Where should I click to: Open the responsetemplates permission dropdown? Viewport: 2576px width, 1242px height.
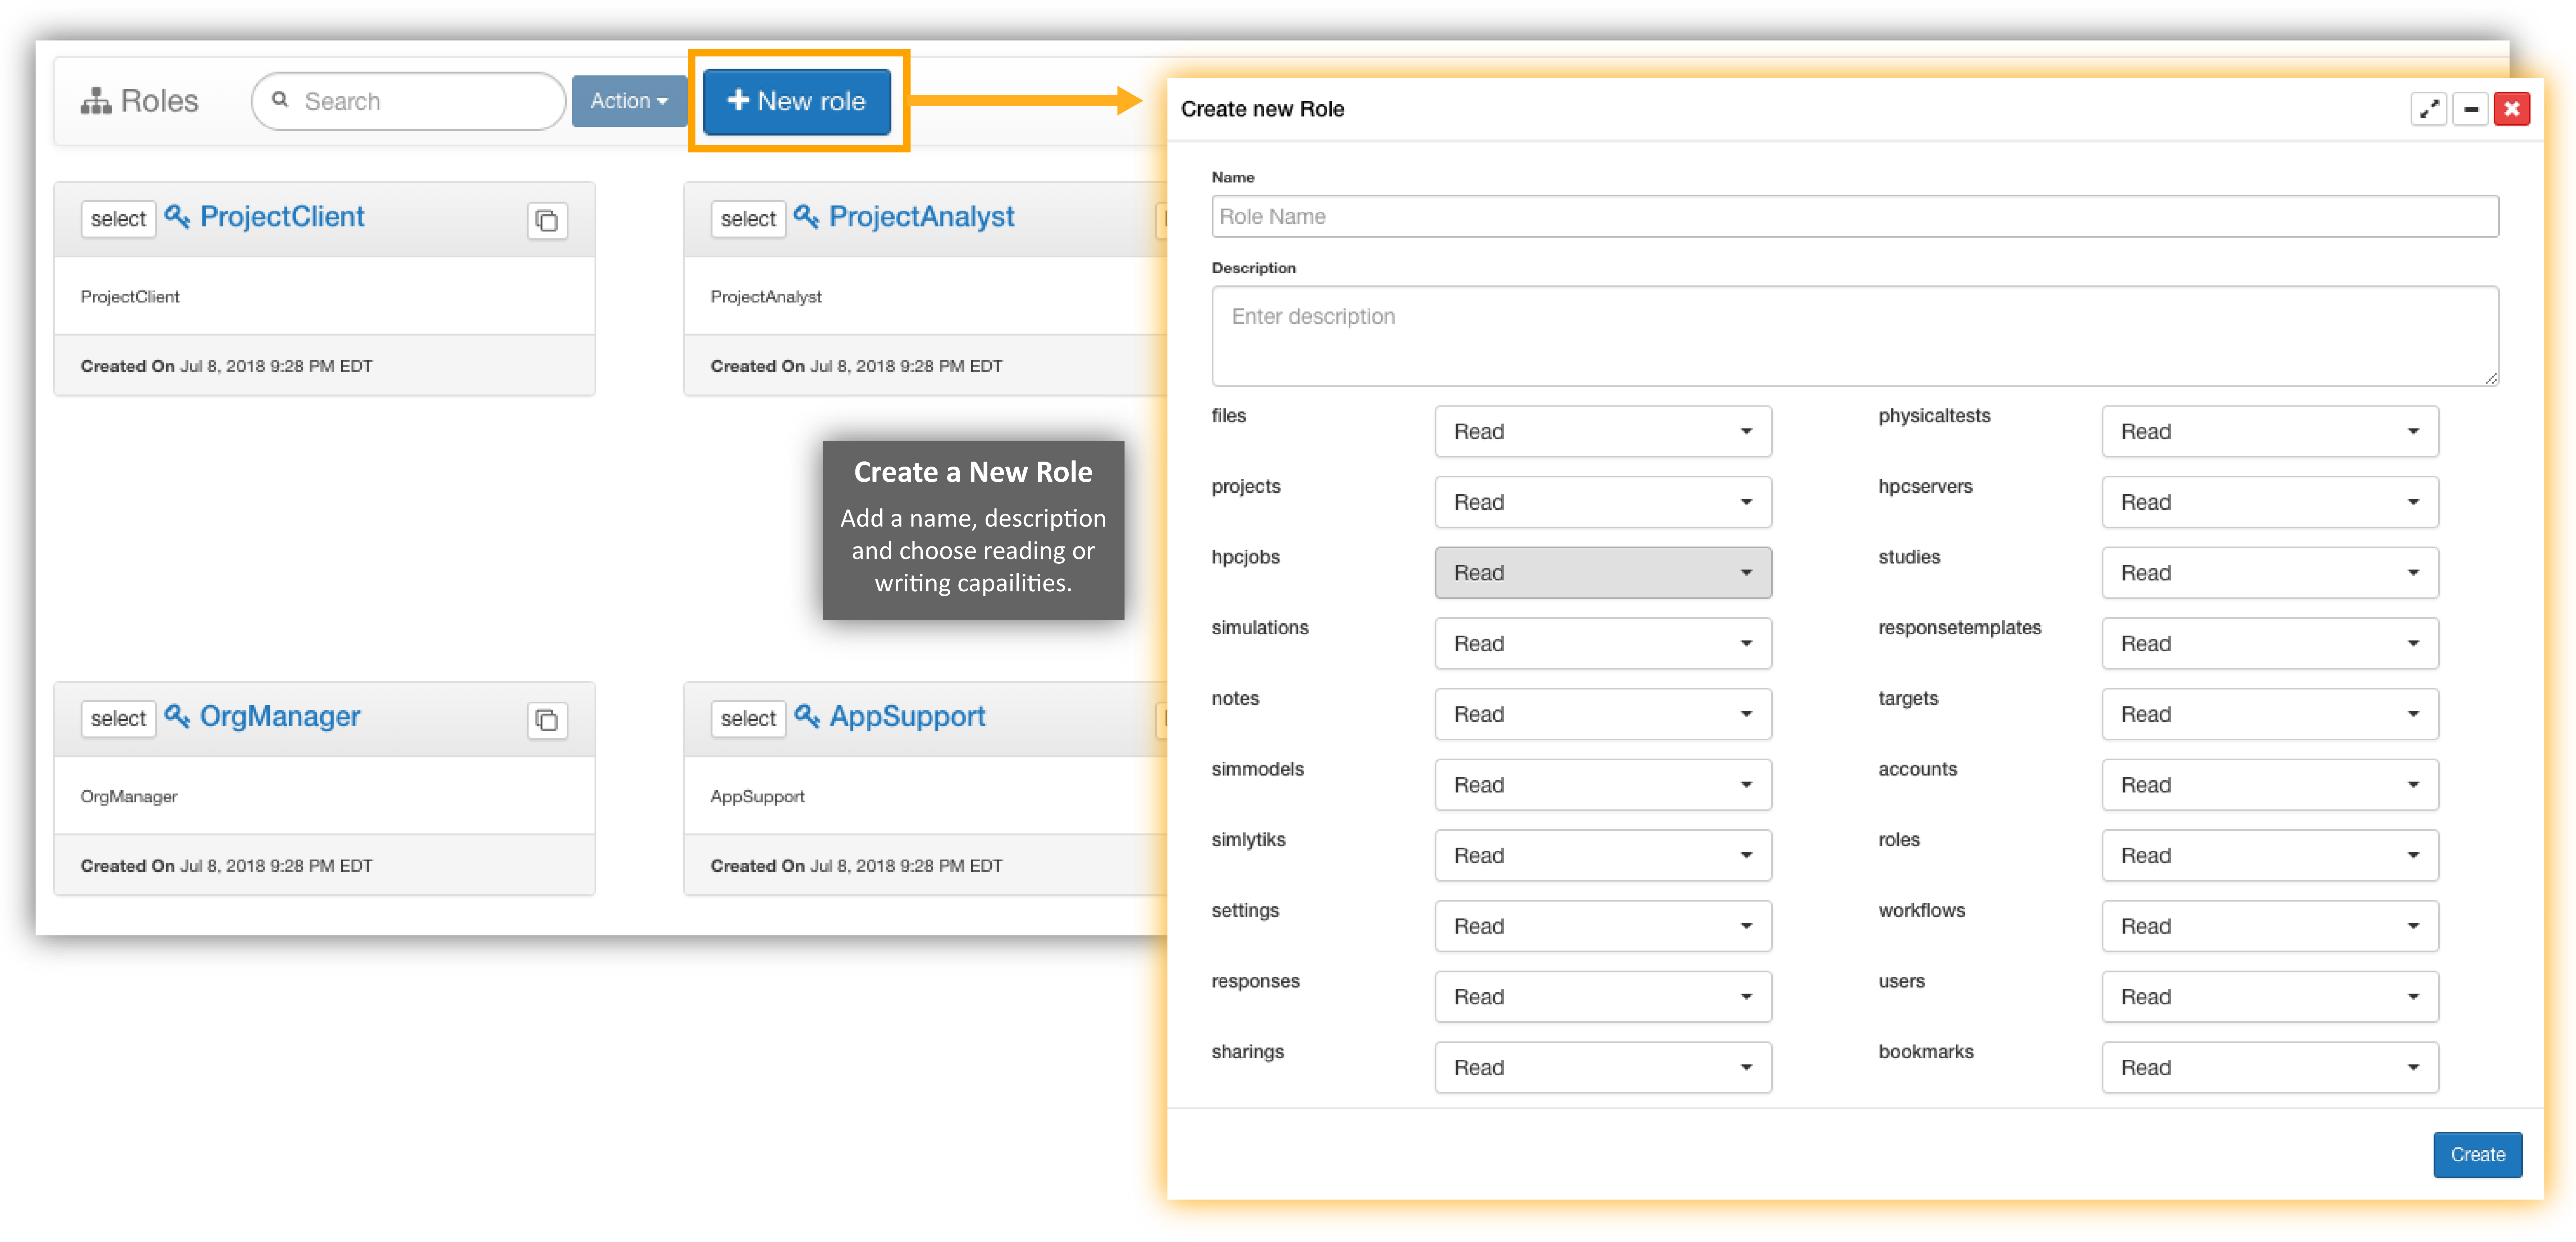[2270, 643]
